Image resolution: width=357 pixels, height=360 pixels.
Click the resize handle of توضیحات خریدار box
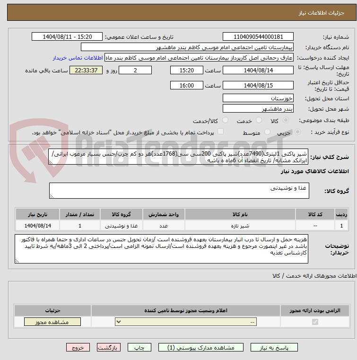tap(17, 261)
